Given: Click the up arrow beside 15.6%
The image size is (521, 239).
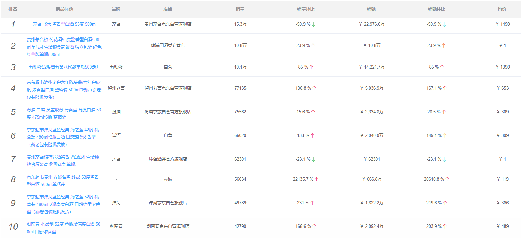Looking at the screenshot, I should click(x=313, y=112).
